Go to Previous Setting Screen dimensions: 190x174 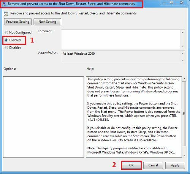tap(18, 22)
